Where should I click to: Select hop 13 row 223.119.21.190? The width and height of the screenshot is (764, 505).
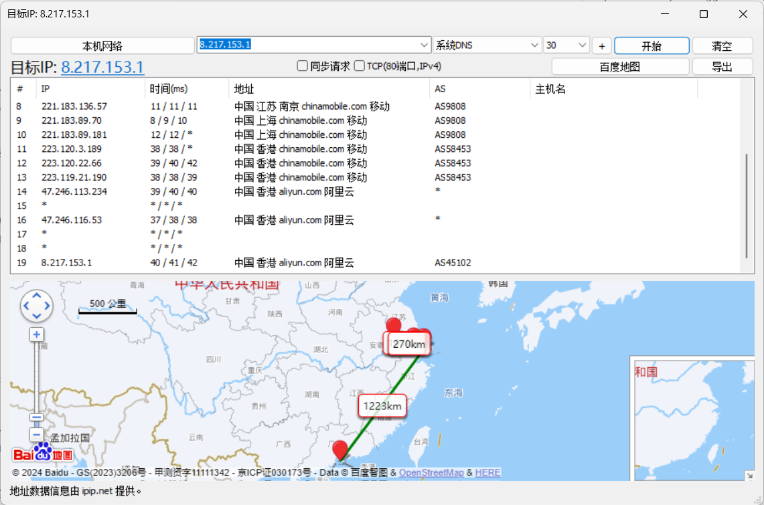pyautogui.click(x=375, y=177)
